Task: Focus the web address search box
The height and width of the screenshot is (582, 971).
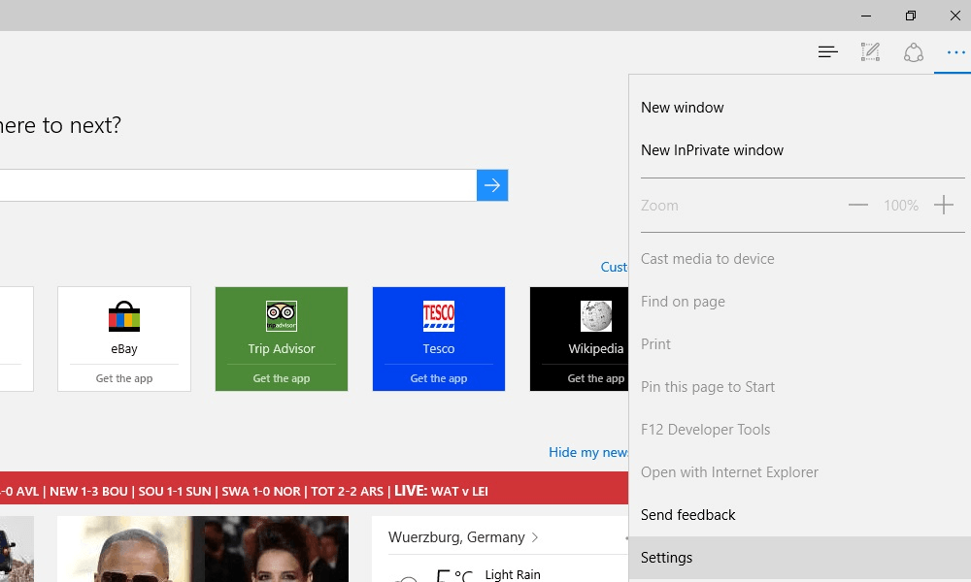Action: (233, 185)
